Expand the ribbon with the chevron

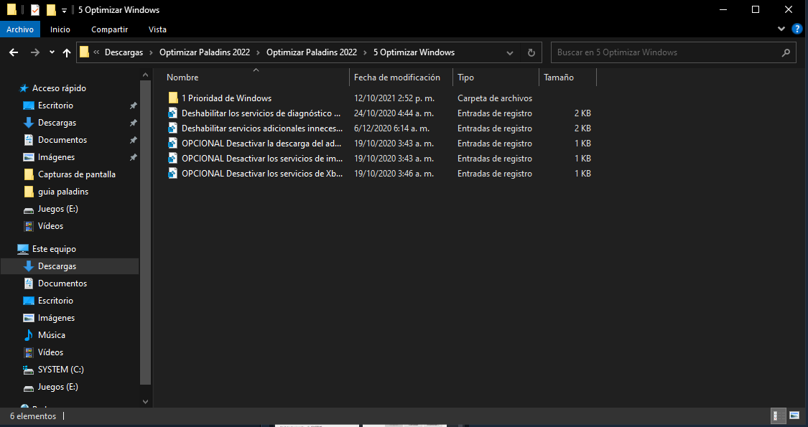(781, 29)
